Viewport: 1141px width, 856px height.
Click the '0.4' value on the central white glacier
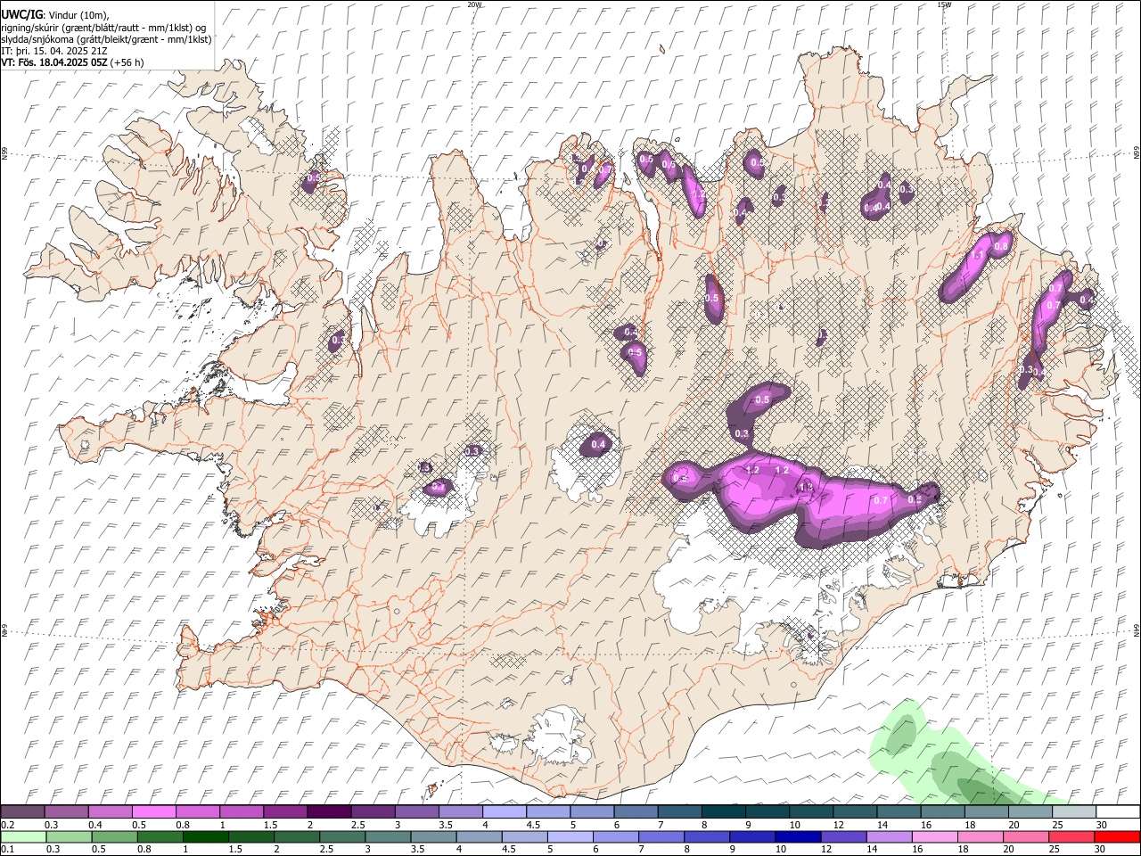pyautogui.click(x=599, y=444)
